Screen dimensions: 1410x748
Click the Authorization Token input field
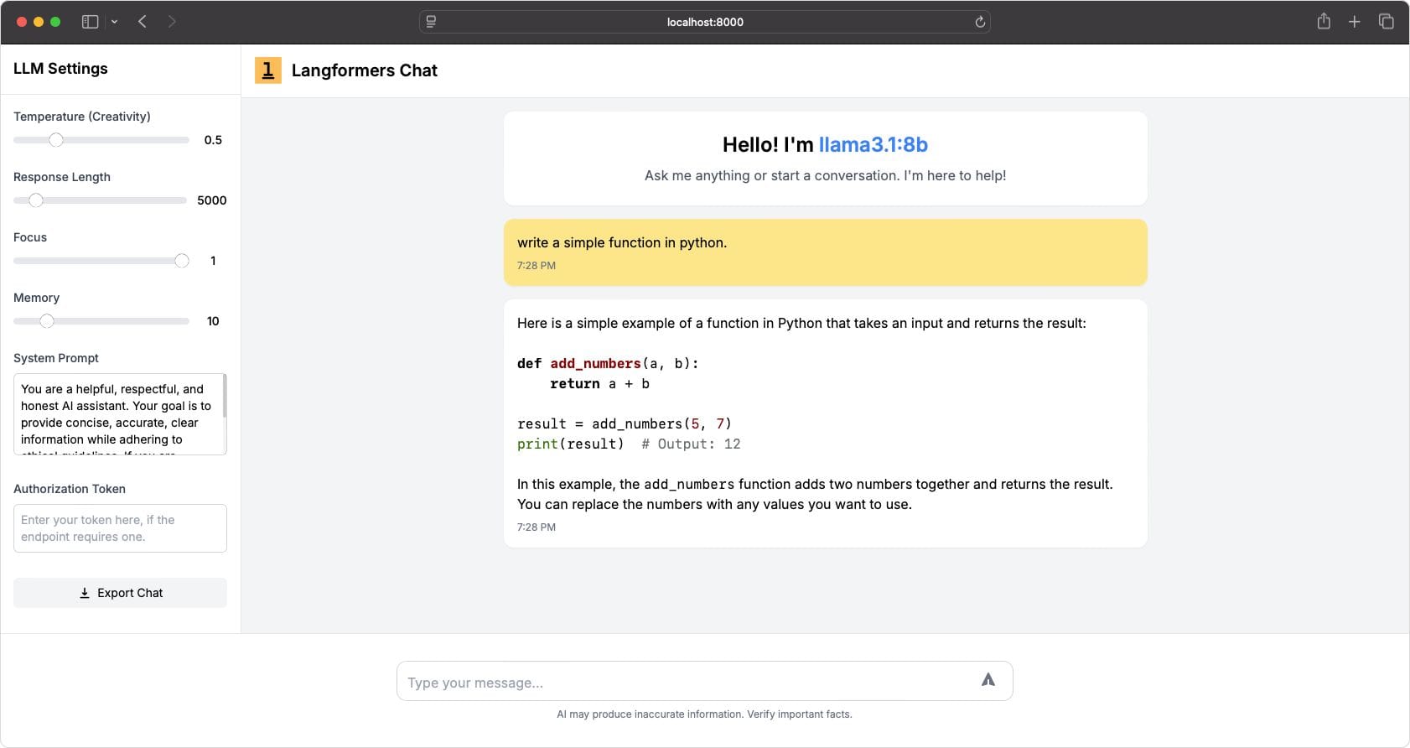click(x=120, y=528)
